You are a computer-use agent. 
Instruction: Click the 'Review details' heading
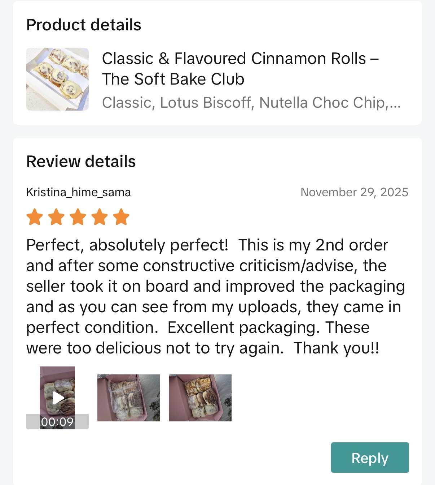point(81,161)
